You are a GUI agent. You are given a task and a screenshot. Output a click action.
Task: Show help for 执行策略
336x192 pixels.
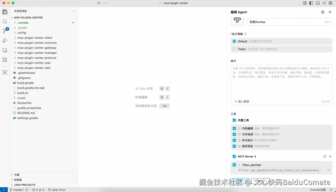[x=245, y=34]
